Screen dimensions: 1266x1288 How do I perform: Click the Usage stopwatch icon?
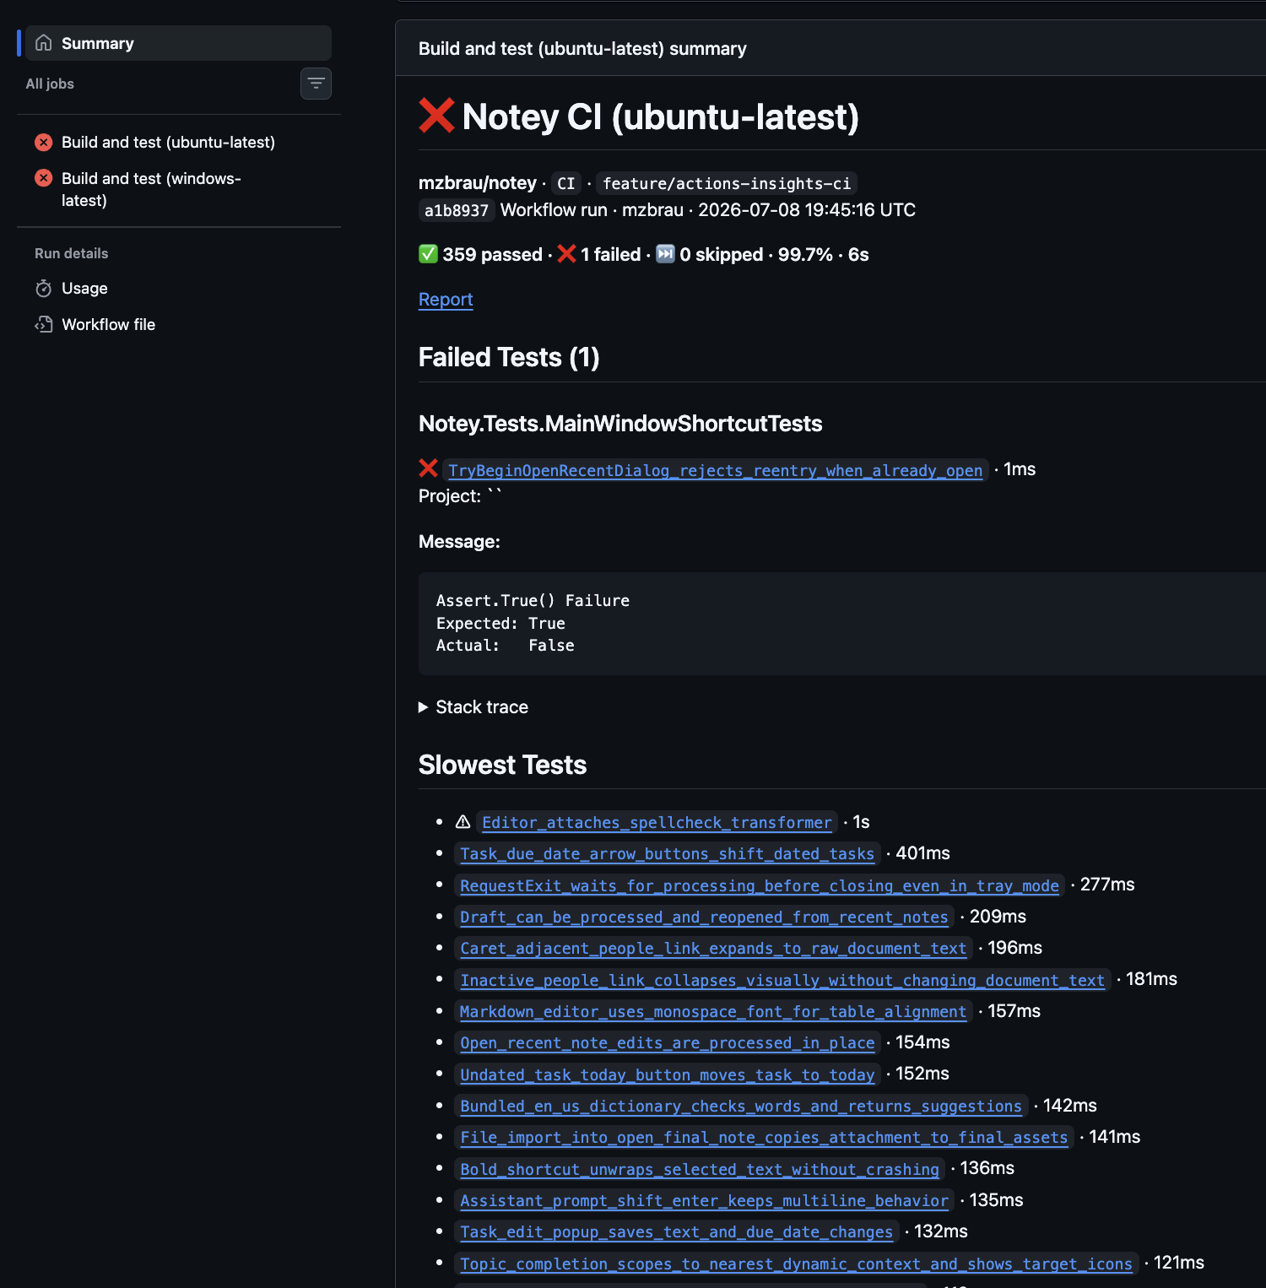click(44, 289)
